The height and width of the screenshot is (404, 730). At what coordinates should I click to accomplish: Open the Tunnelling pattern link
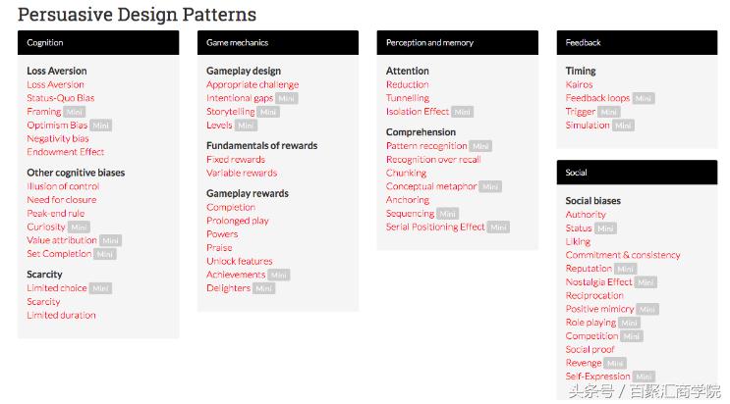coord(408,98)
